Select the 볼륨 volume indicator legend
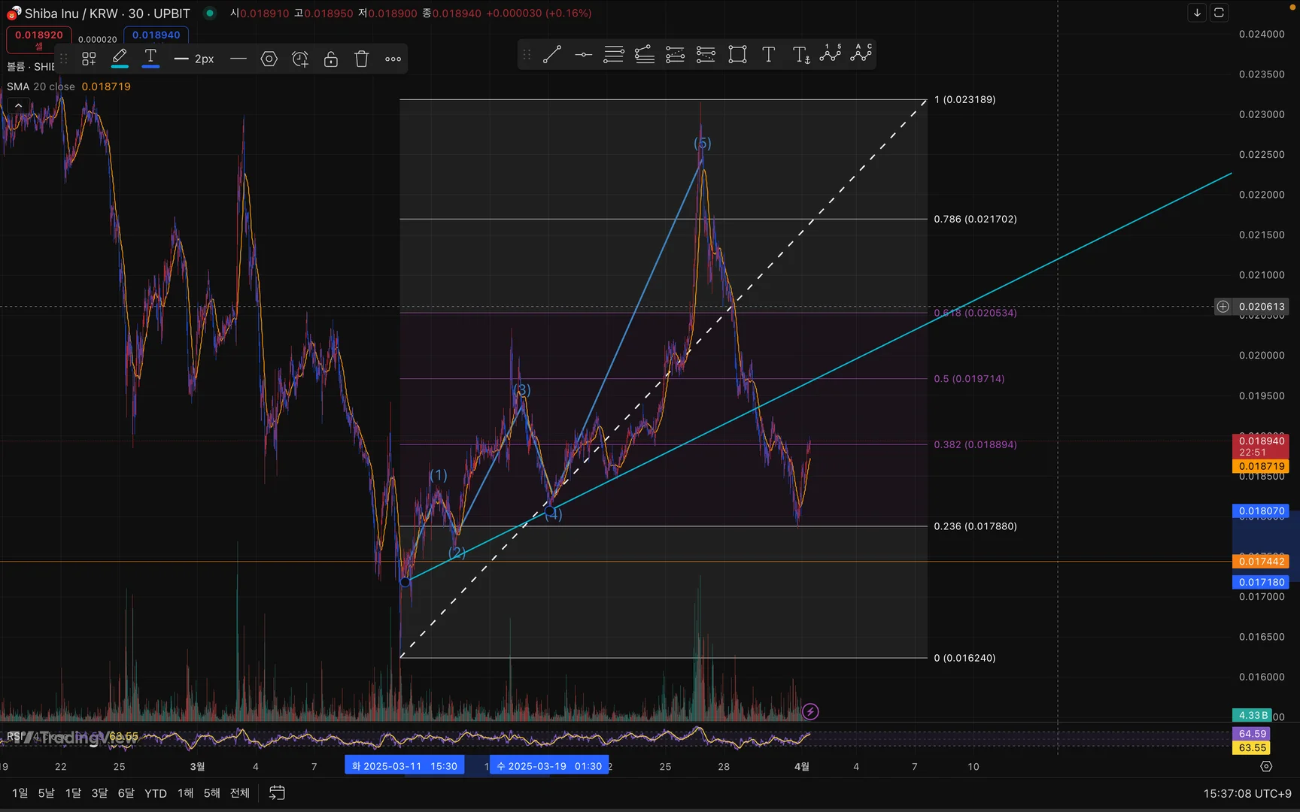 pos(30,67)
